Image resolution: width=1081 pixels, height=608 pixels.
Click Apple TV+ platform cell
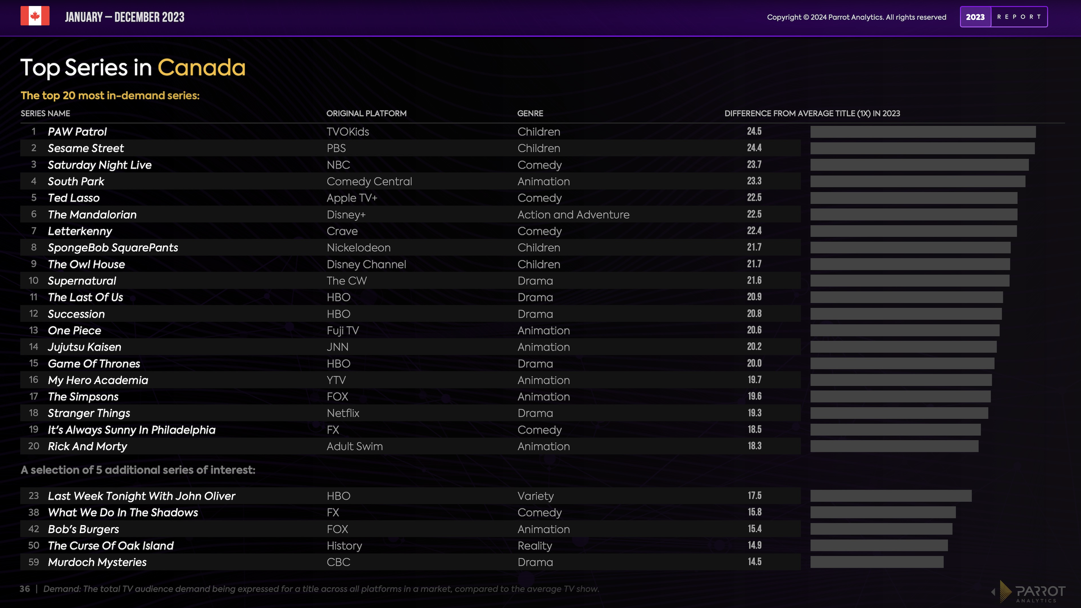click(351, 198)
